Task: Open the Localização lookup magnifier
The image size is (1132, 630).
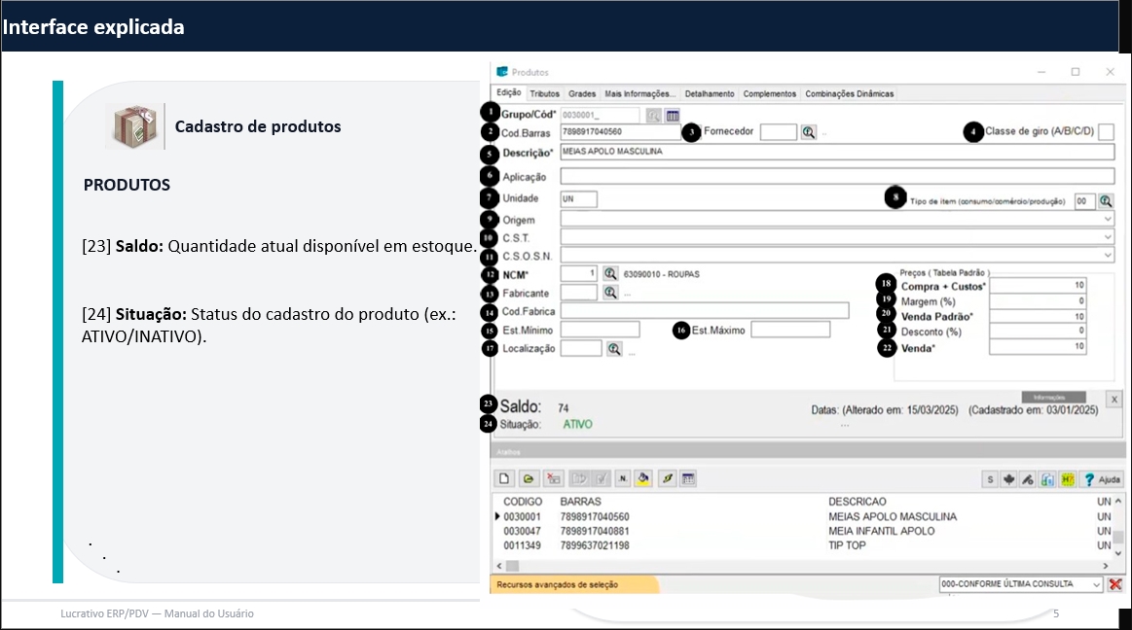Action: click(x=614, y=349)
